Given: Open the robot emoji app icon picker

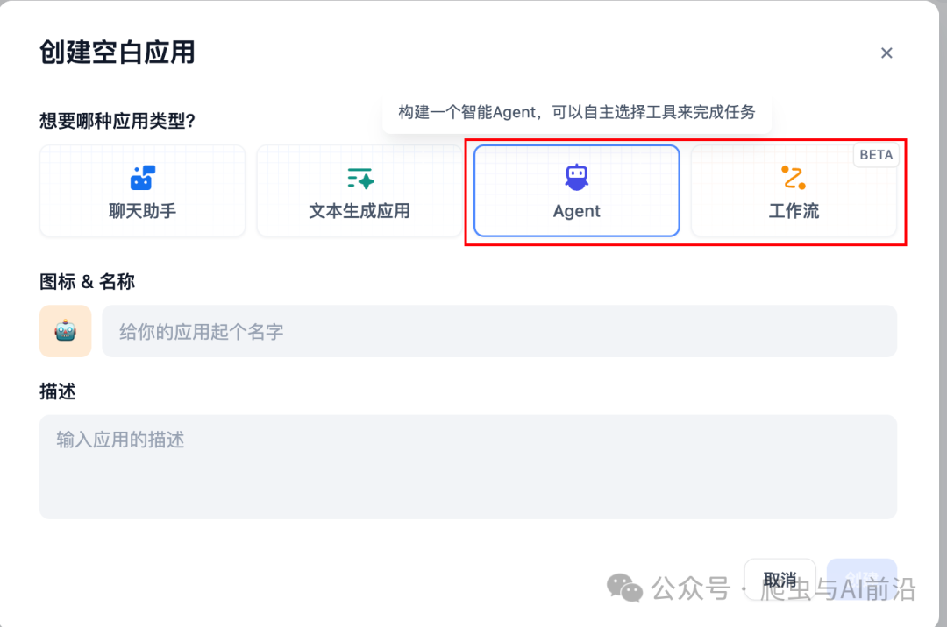Looking at the screenshot, I should (x=66, y=331).
